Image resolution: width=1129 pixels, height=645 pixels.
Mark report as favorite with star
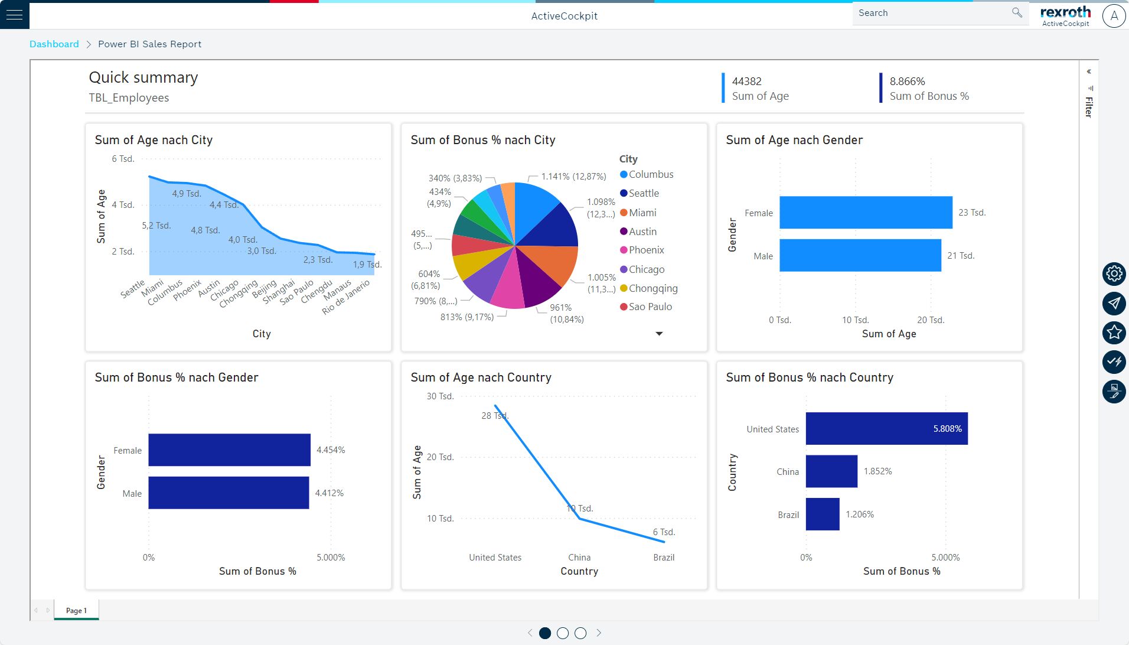1114,333
